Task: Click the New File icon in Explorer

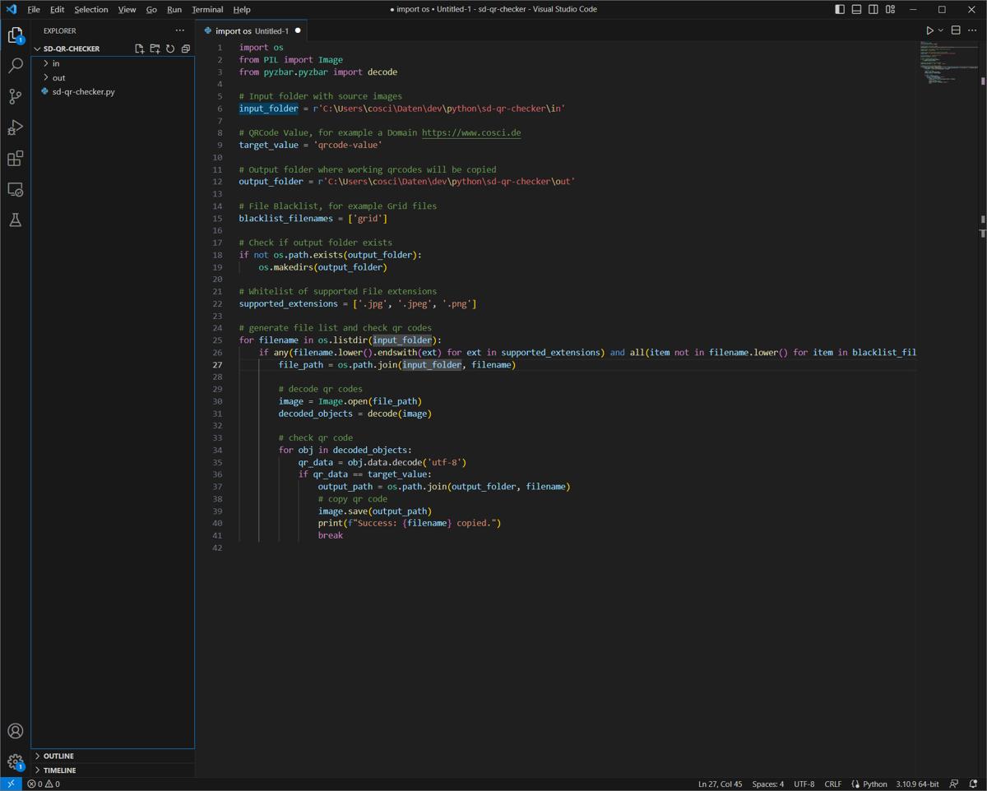Action: tap(139, 49)
